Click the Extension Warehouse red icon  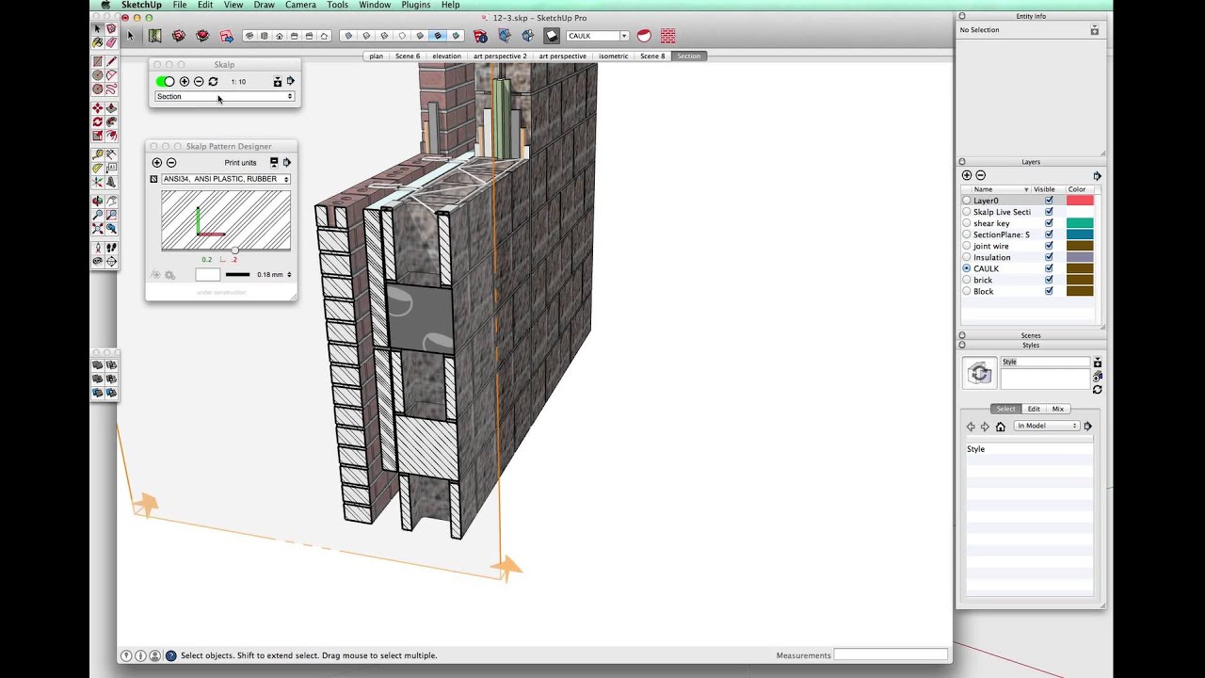point(202,36)
